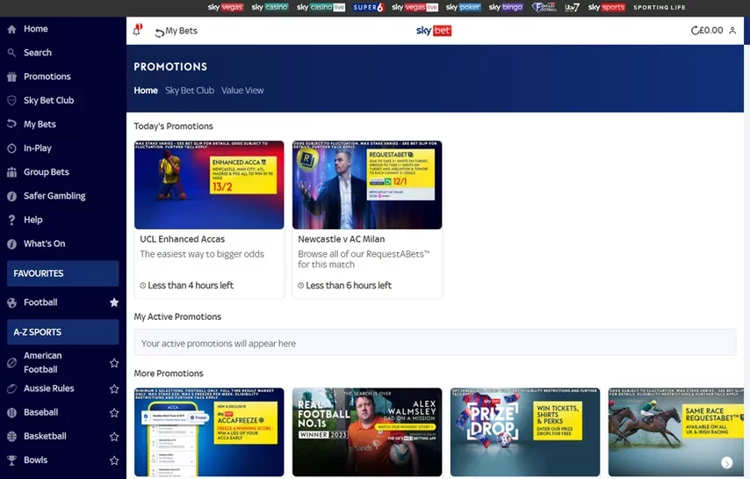Switch to the Sky Bet Club tab
The width and height of the screenshot is (750, 479).
pyautogui.click(x=190, y=91)
